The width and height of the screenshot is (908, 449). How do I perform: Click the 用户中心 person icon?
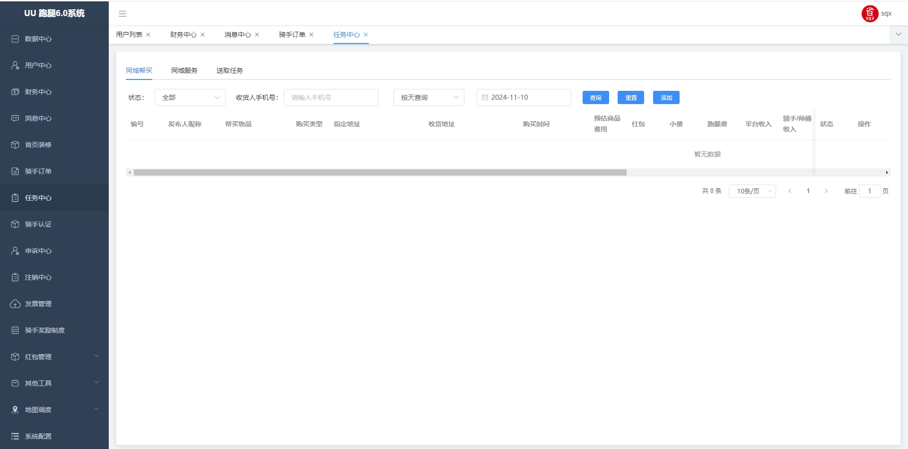pos(15,65)
